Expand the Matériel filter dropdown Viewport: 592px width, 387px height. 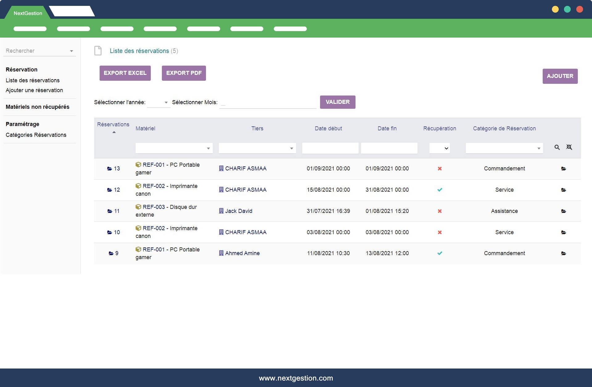point(174,148)
